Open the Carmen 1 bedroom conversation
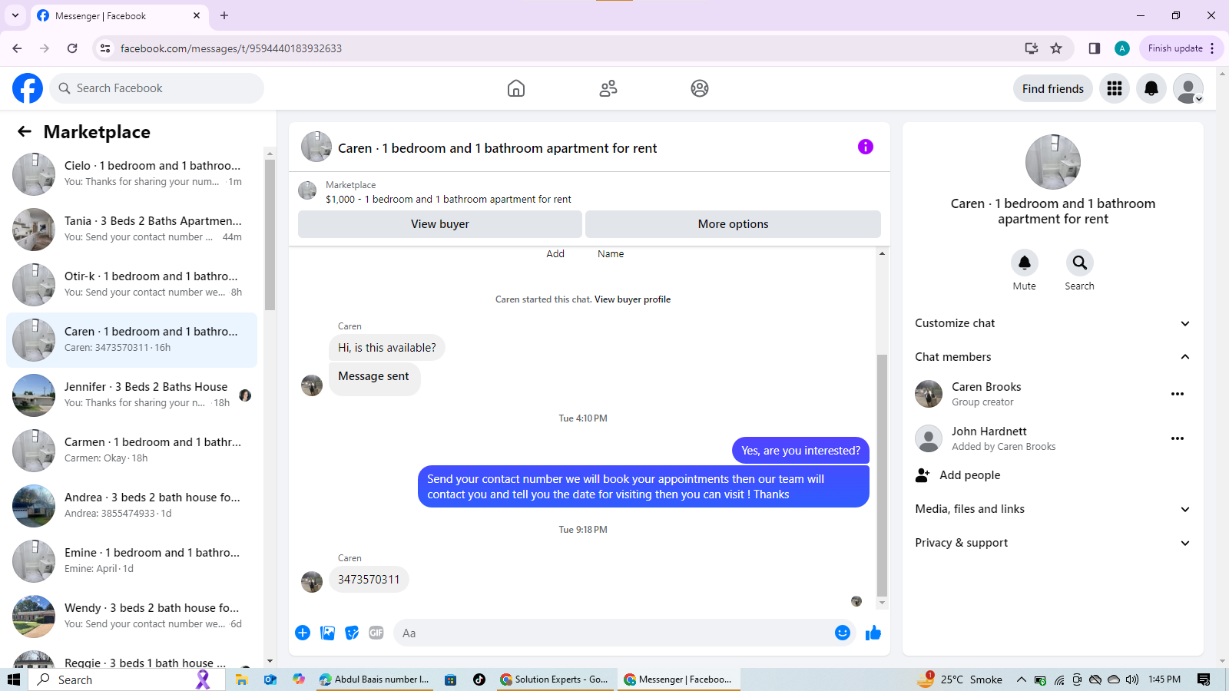 (132, 450)
